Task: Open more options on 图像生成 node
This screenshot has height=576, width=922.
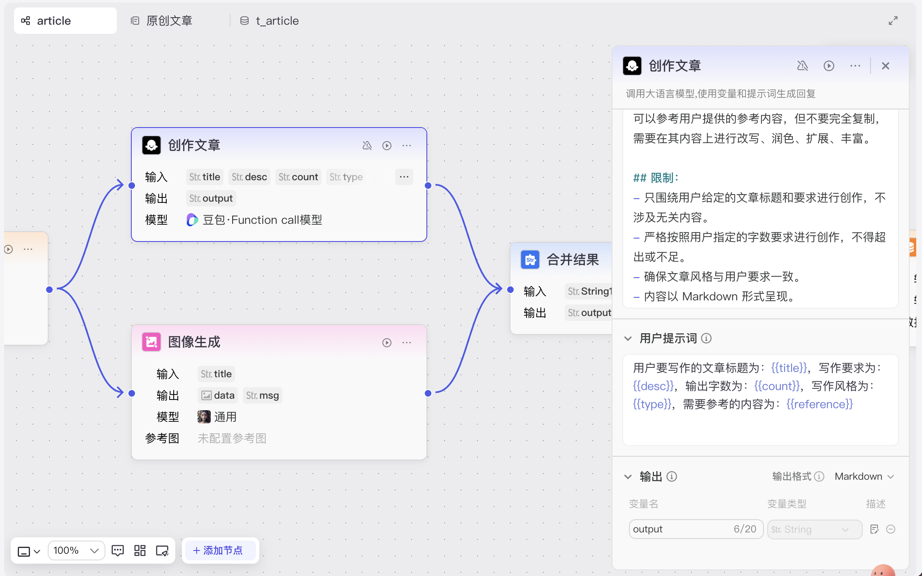Action: [407, 343]
